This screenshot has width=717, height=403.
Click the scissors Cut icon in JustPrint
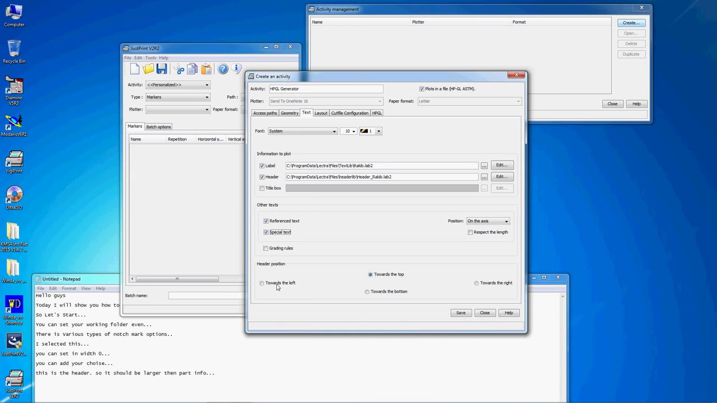coord(179,69)
